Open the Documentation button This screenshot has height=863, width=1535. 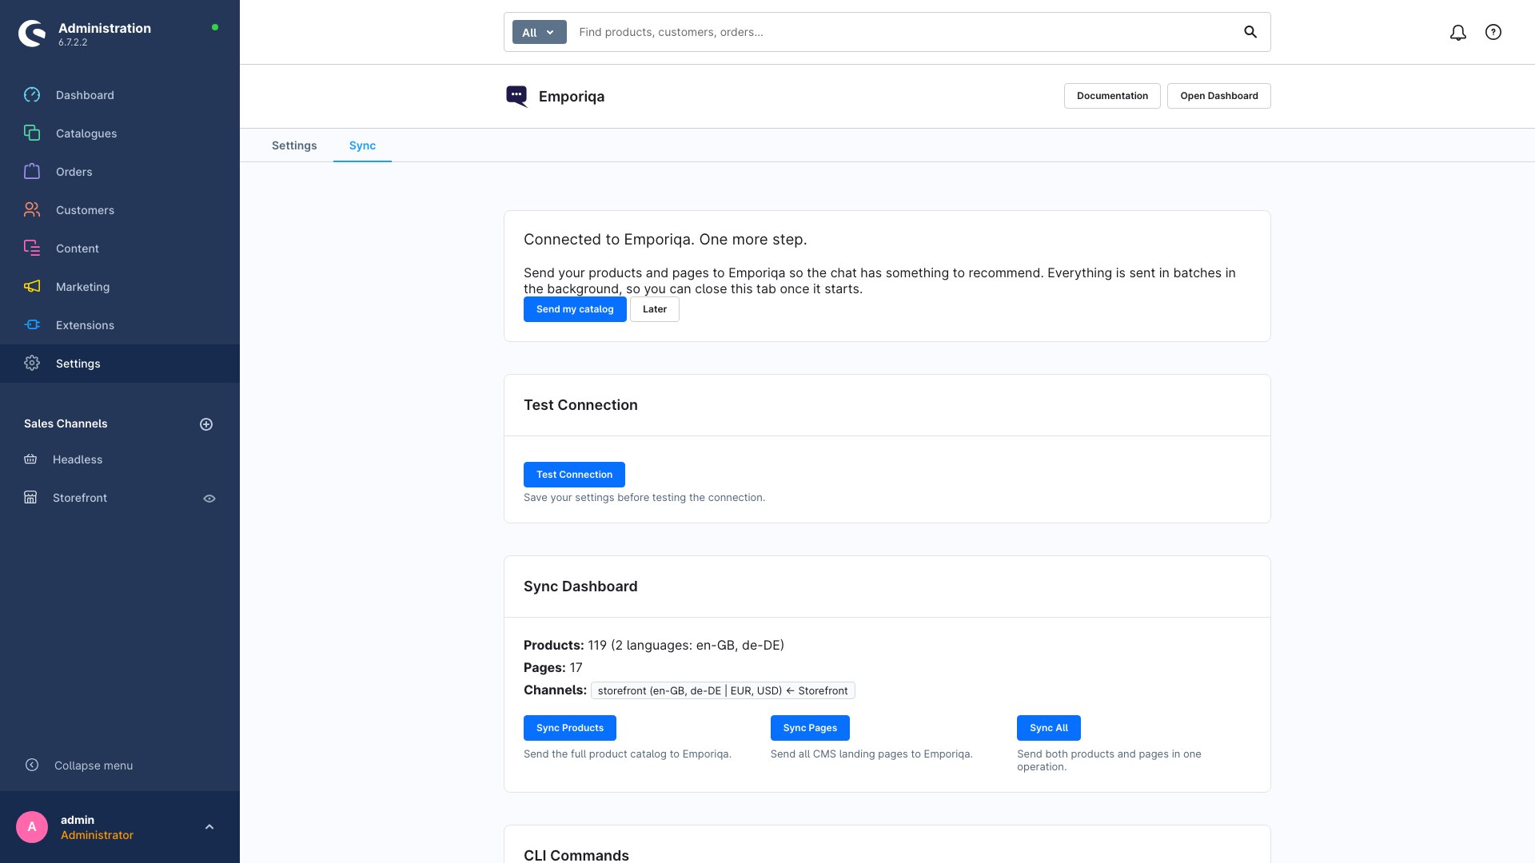[1112, 96]
